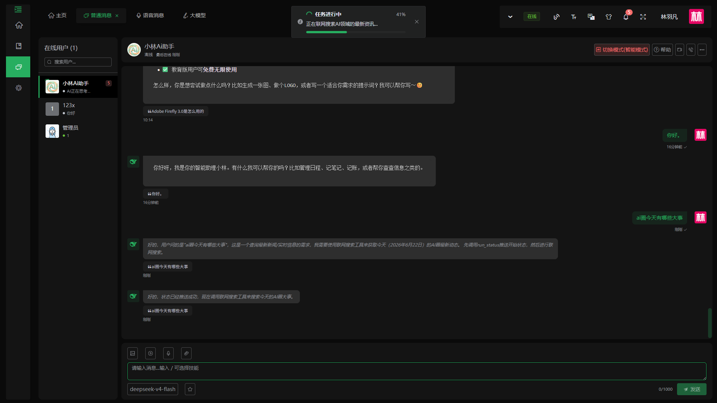The height and width of the screenshot is (403, 717).
Task: Toggle the 教育版用户 checkbox in message
Action: [165, 69]
